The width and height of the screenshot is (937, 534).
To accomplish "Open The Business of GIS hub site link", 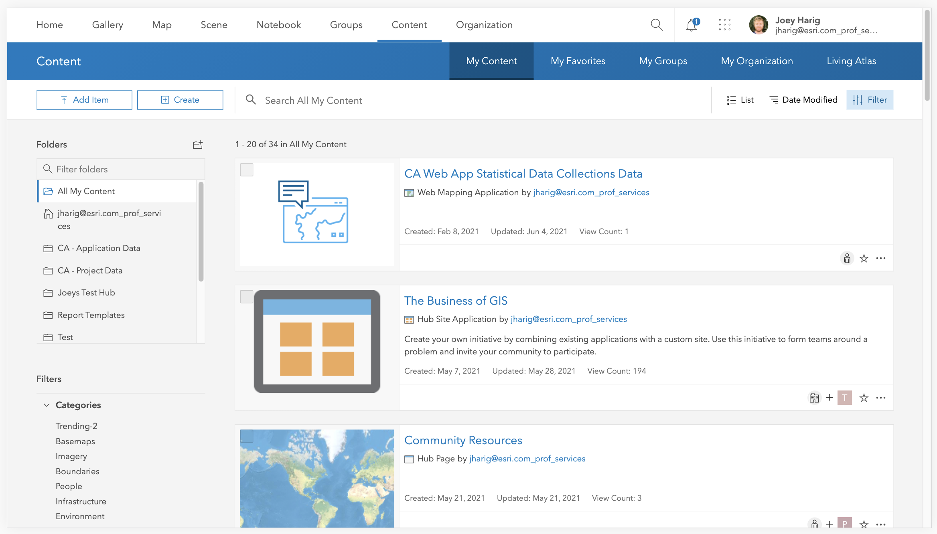I will 456,300.
